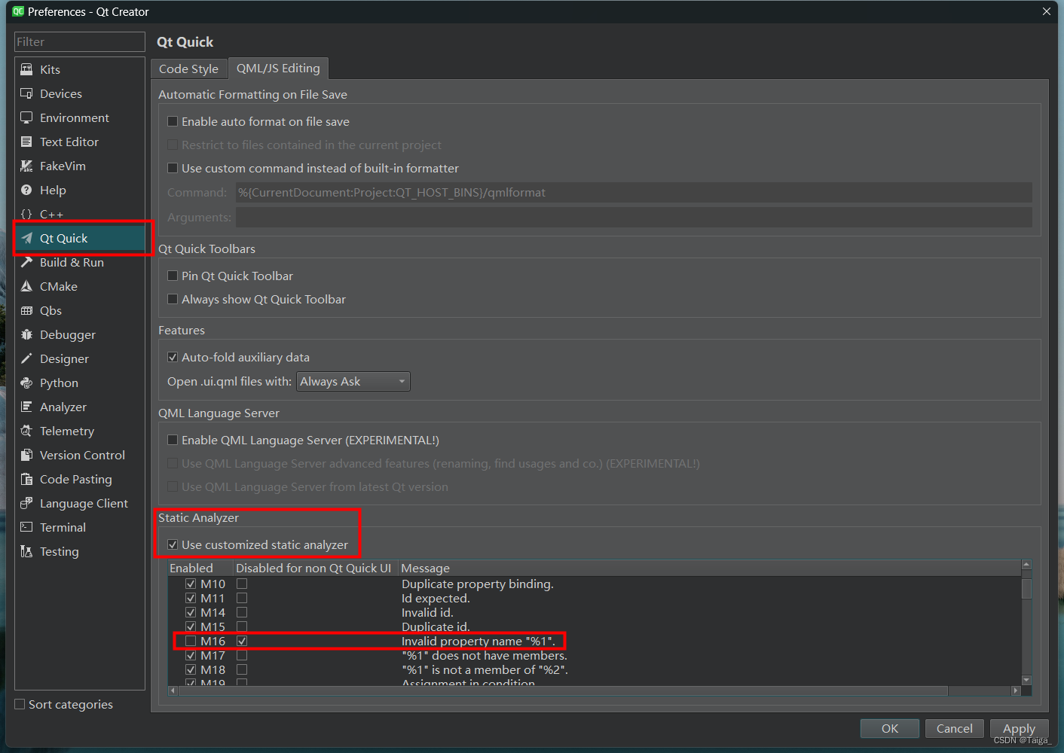Enable the M16 message checkbox
This screenshot has height=753, width=1064.
coord(191,642)
